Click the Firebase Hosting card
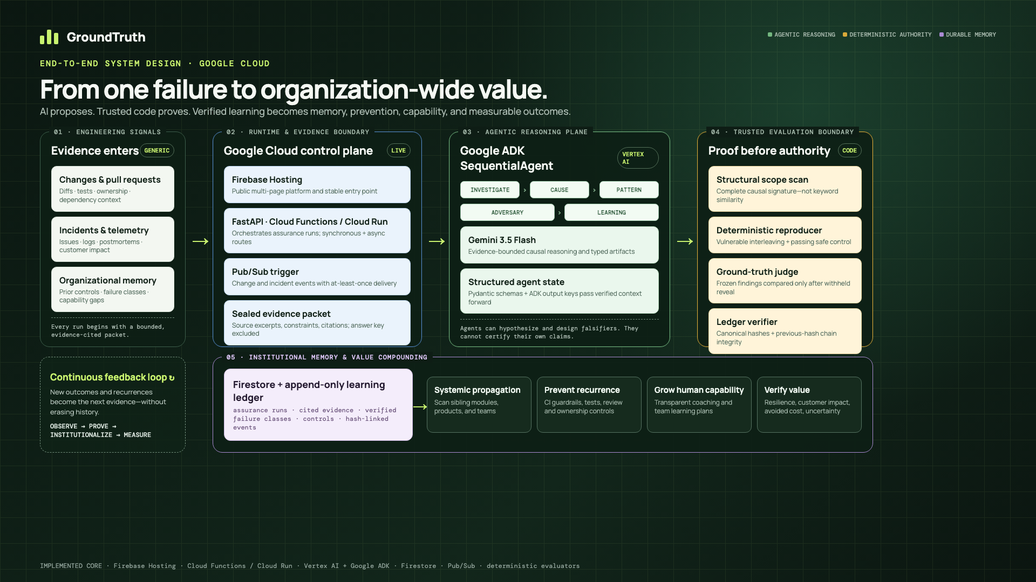Screen dimensions: 1036x582 (x=317, y=184)
